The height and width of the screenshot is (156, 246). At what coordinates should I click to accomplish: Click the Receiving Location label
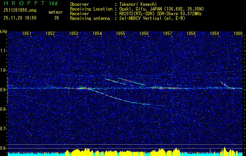91,9
